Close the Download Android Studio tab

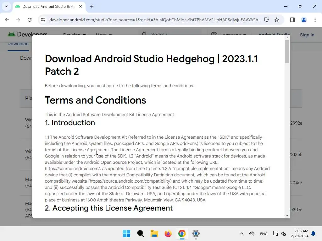coord(80,6)
